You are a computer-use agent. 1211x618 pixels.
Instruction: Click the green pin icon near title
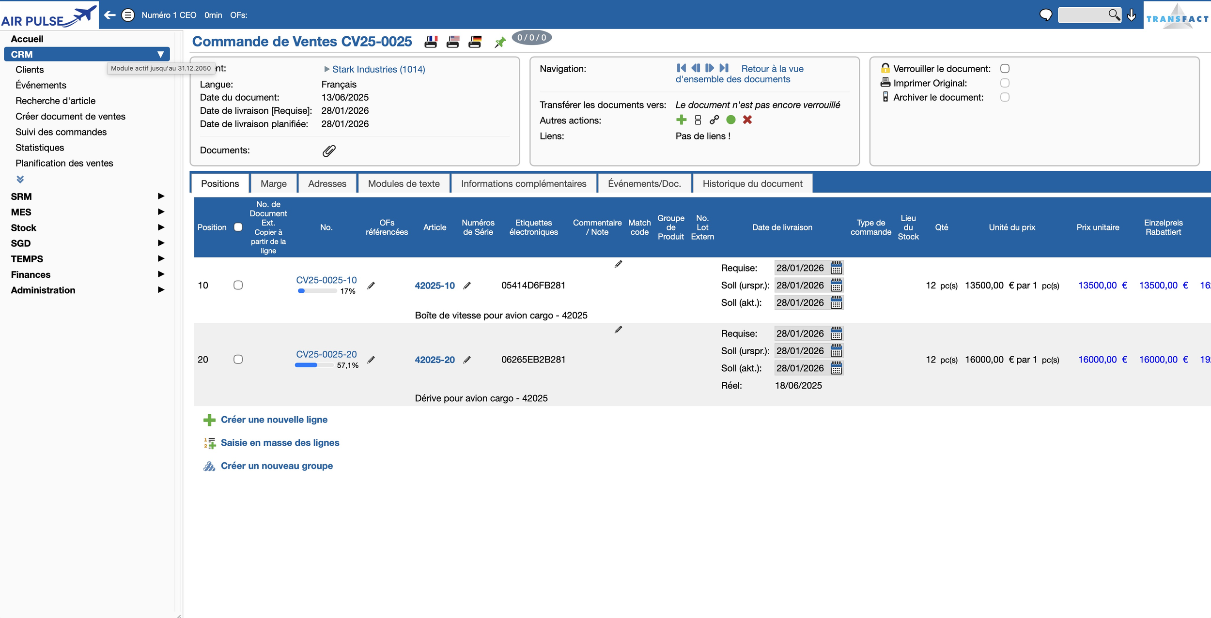(x=500, y=43)
